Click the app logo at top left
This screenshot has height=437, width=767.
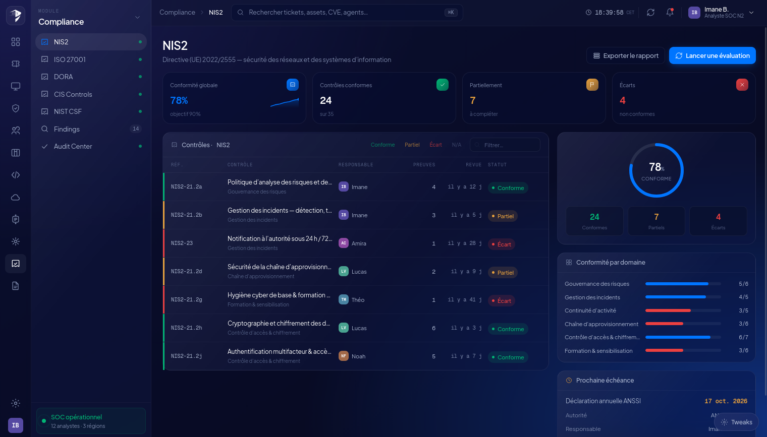(16, 16)
